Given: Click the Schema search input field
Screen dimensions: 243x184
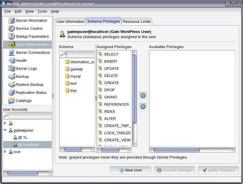Looking at the screenshot, I should coord(80,54).
